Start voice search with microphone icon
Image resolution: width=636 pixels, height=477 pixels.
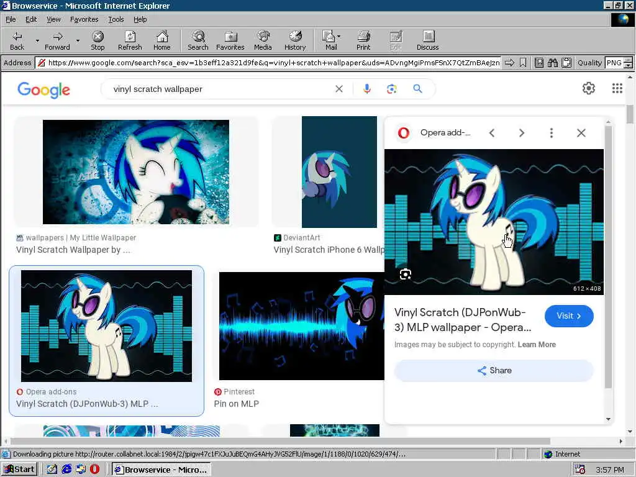coord(366,89)
